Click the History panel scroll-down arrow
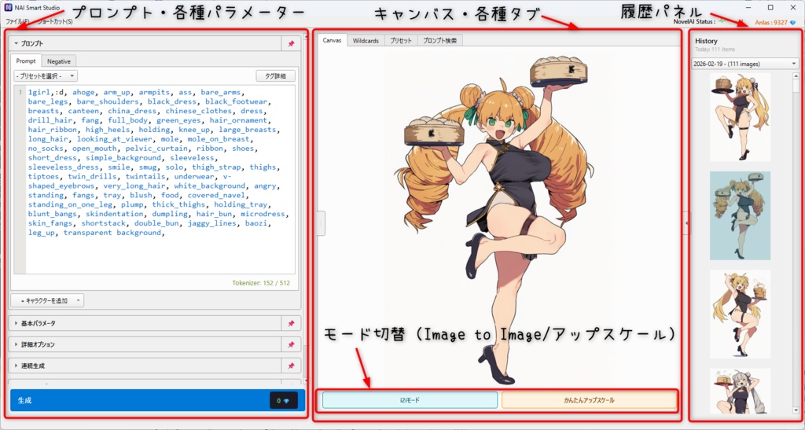Screen dimensions: 805x430 click(x=796, y=410)
